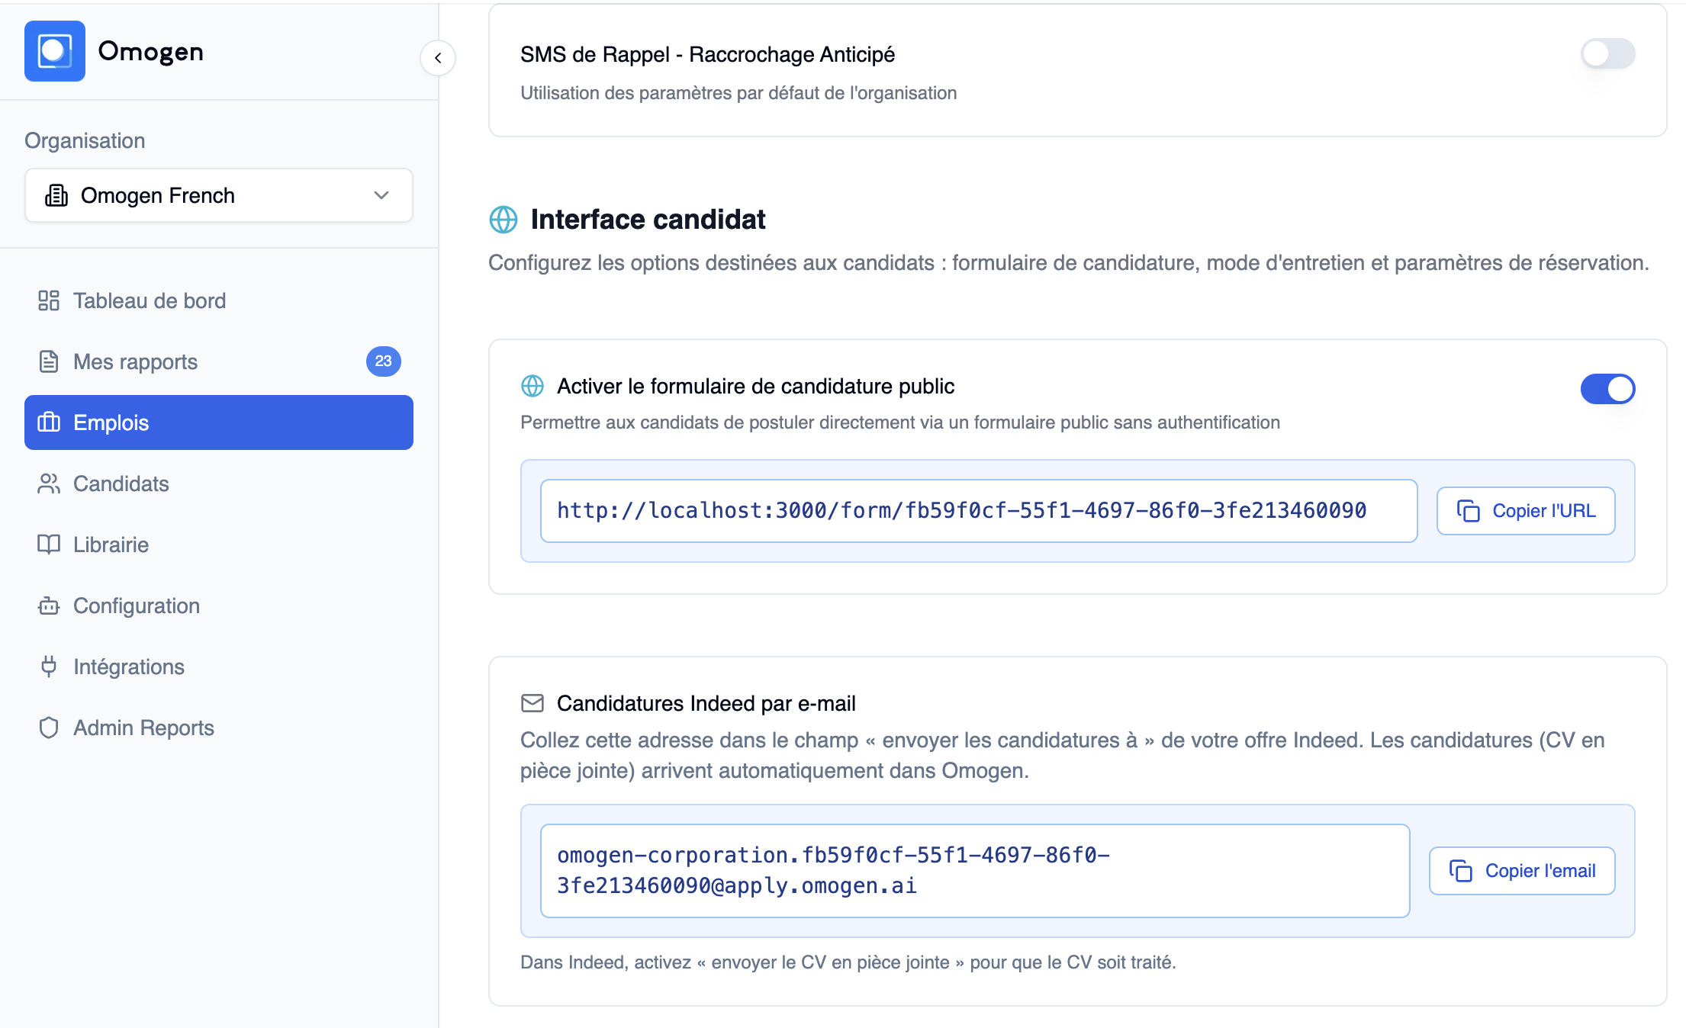Click the Admin Reports shield icon

(x=49, y=728)
